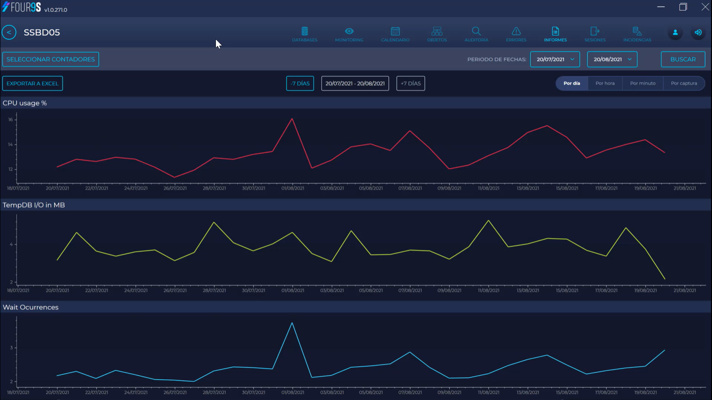Open the Auditoría section
712x400 pixels.
point(476,34)
